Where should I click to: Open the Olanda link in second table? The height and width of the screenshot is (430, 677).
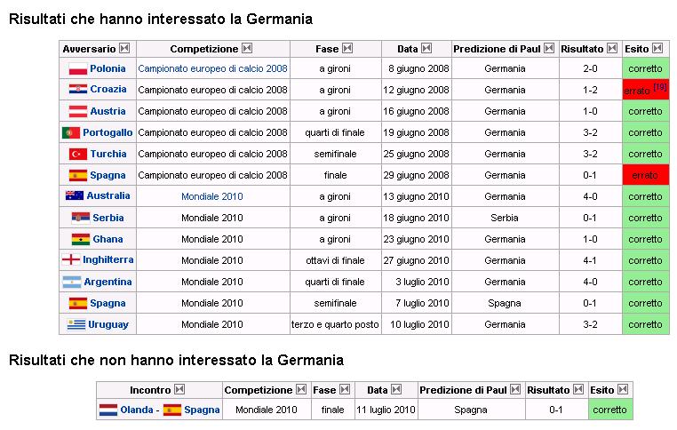coord(137,410)
